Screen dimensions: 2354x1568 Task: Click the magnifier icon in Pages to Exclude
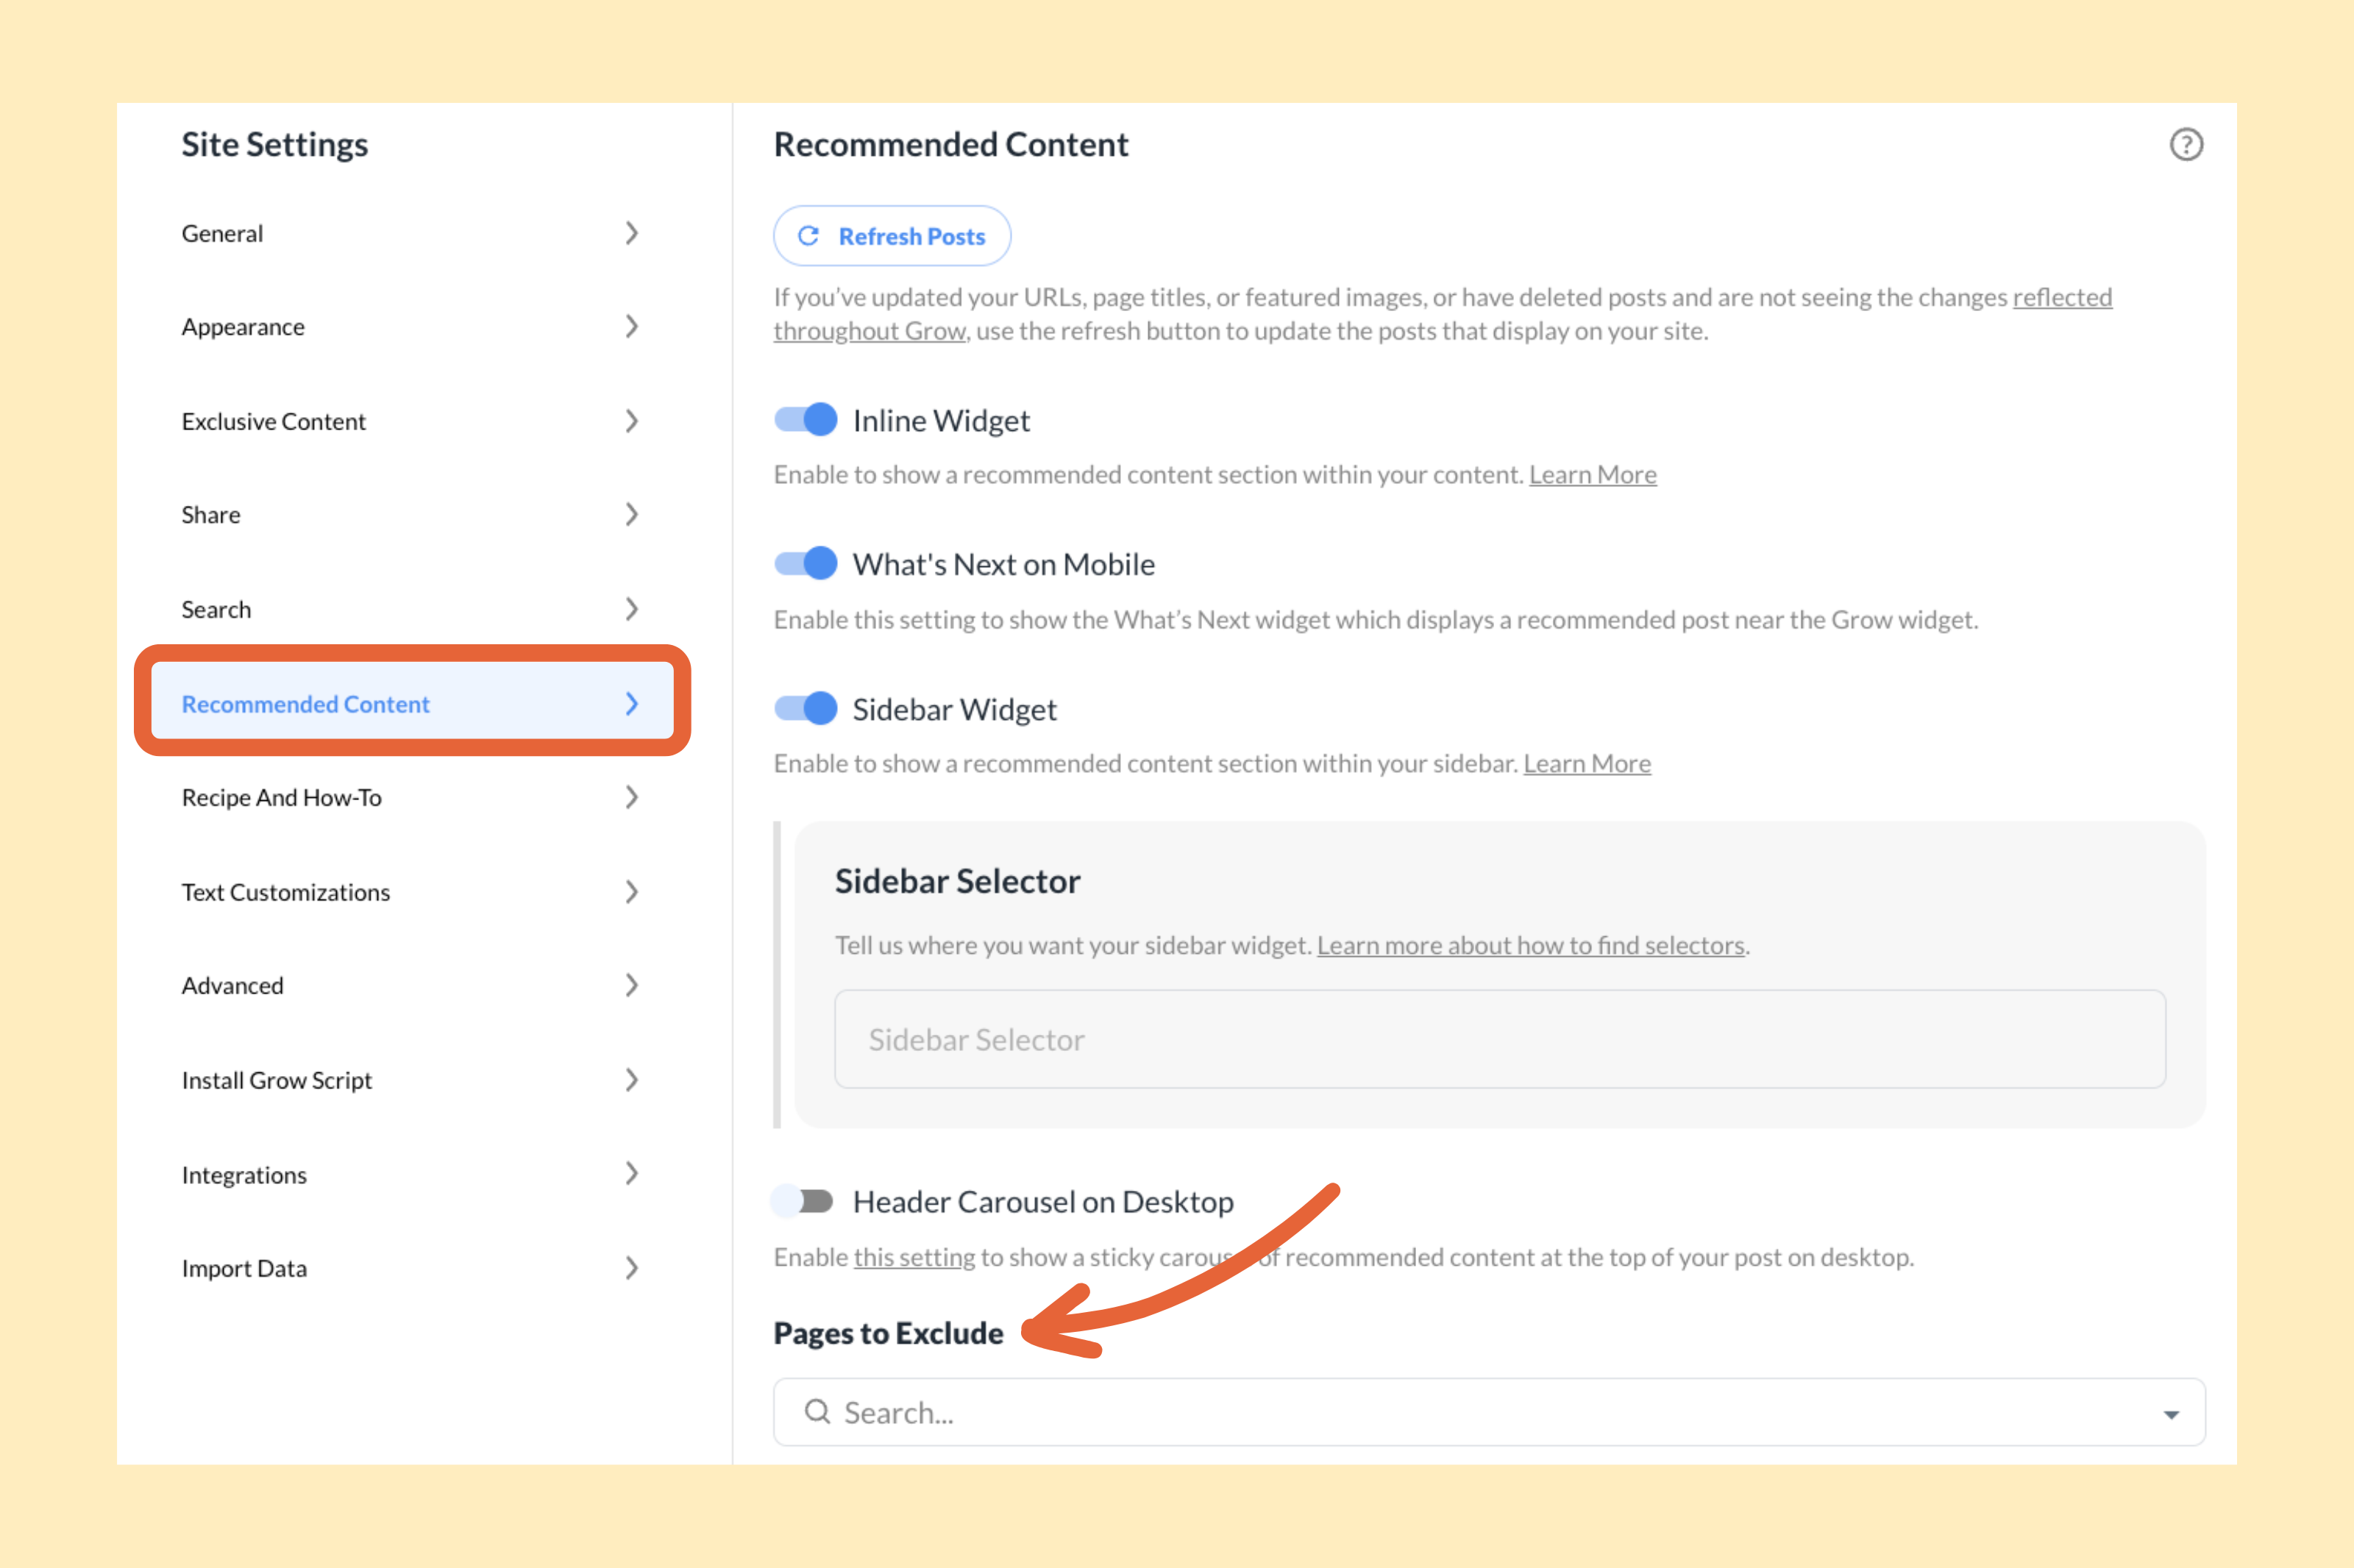tap(817, 1411)
